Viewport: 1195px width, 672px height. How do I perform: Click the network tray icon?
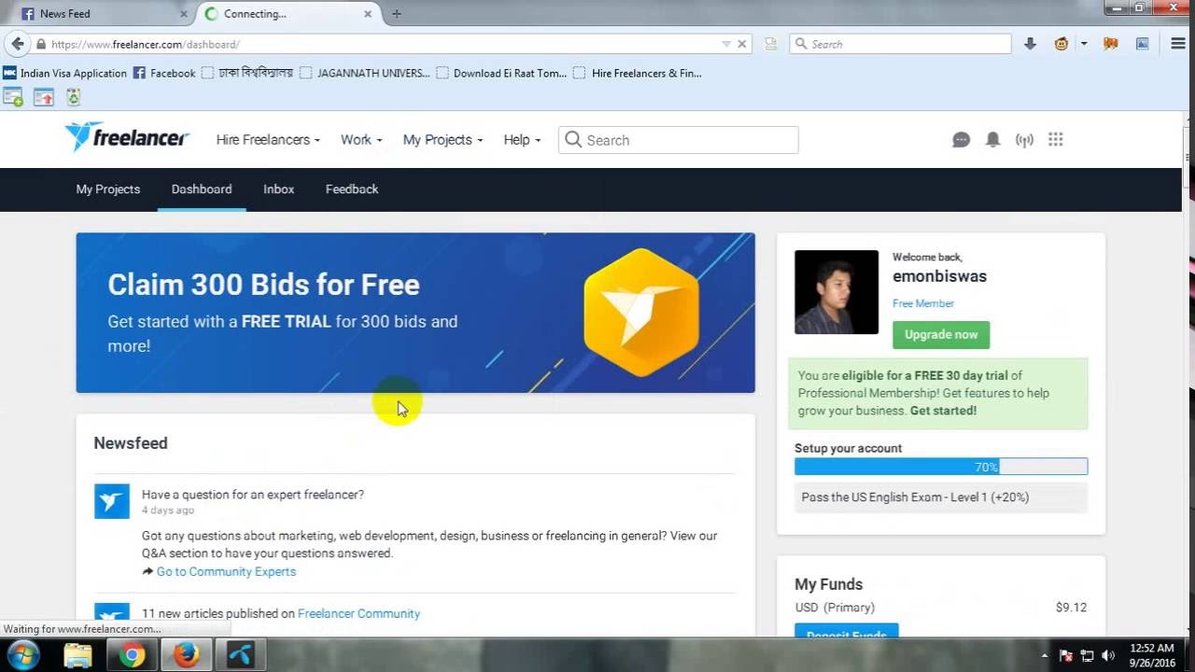coord(1088,656)
